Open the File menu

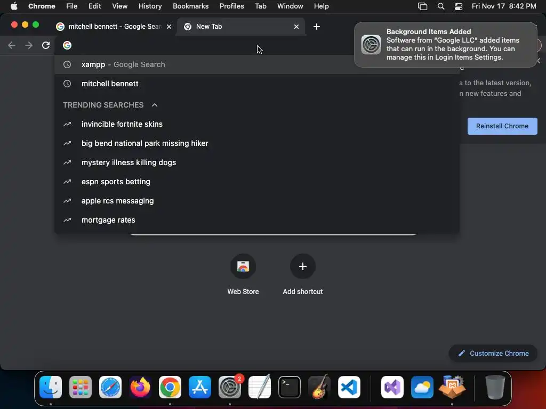coord(72,6)
